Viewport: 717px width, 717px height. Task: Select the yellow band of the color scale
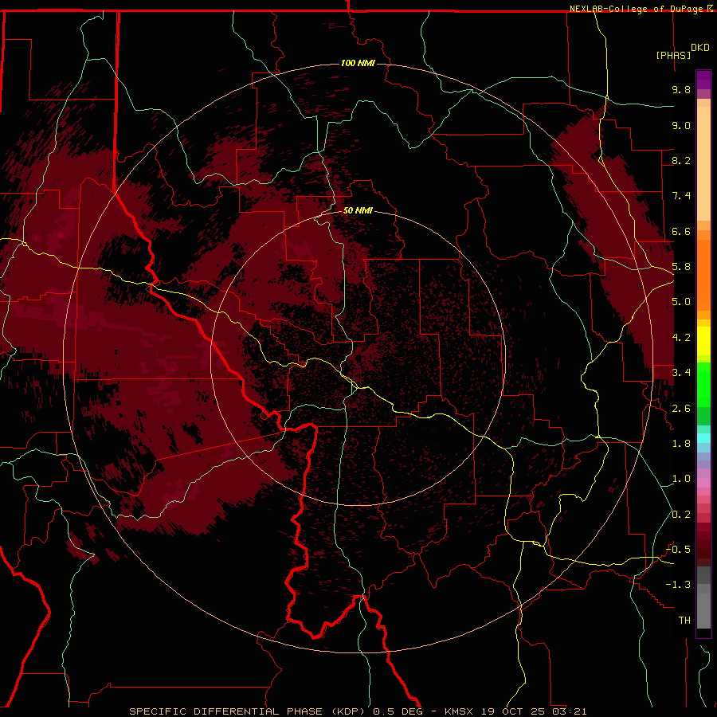pos(703,341)
